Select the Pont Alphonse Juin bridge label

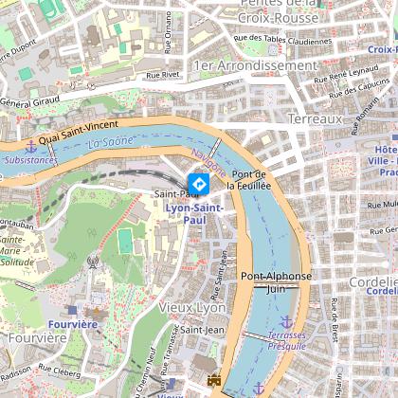pyautogui.click(x=276, y=282)
